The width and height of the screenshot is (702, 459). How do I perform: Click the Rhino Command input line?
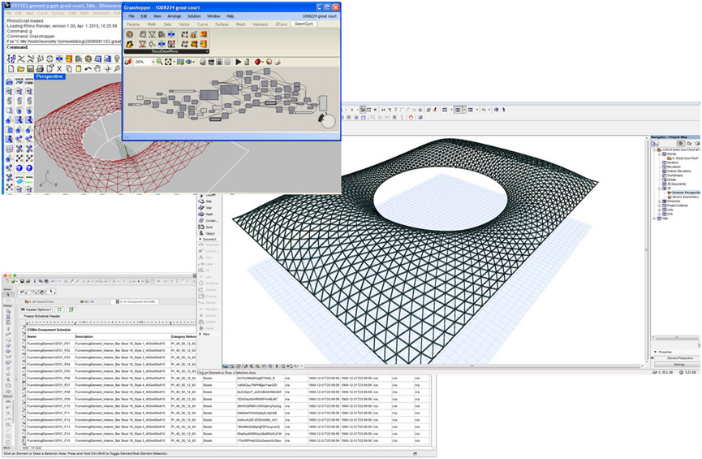click(63, 47)
